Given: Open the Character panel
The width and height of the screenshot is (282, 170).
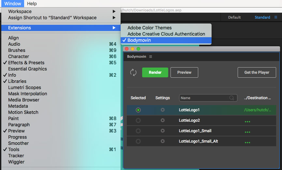Looking at the screenshot, I should 61,56.
